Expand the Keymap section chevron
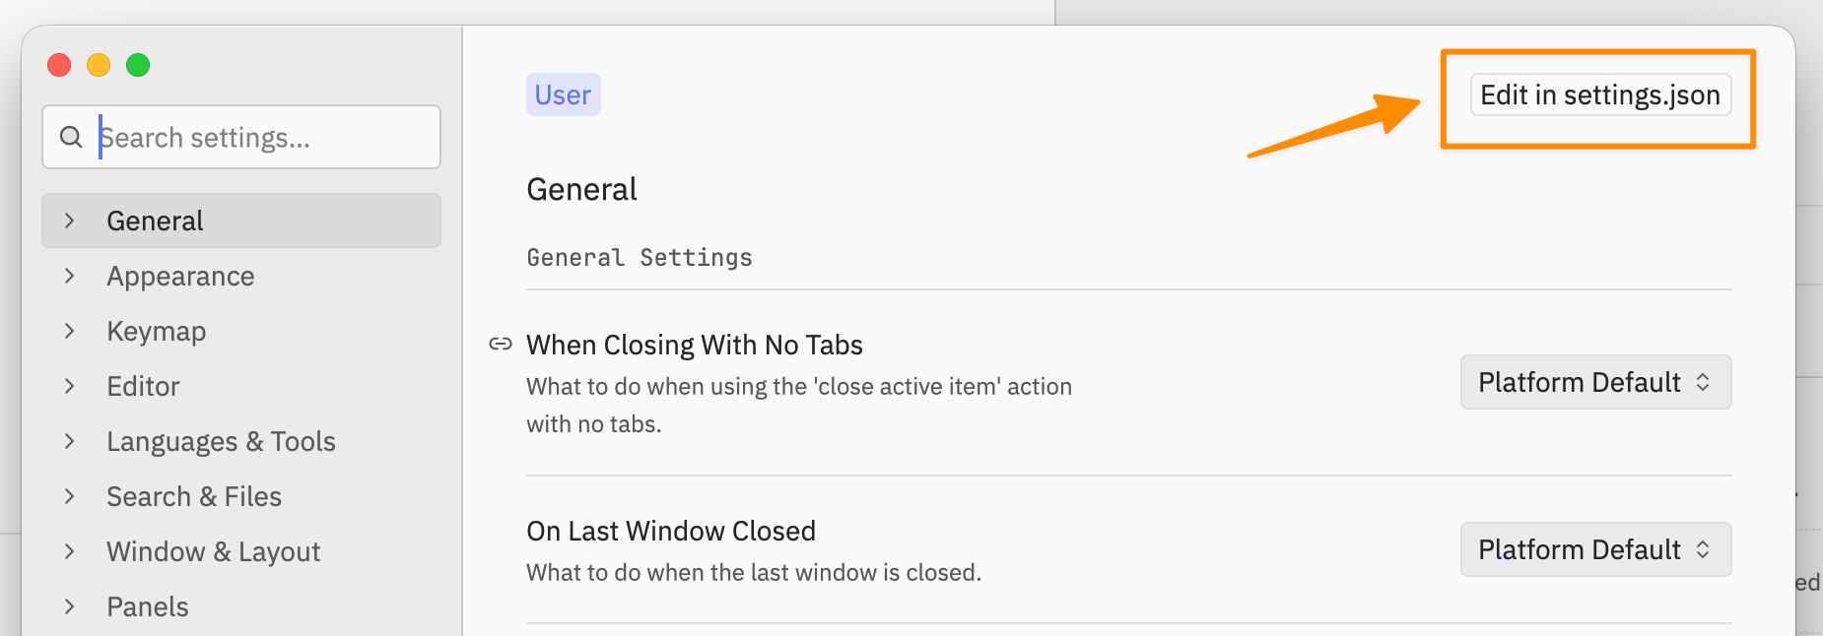 [69, 331]
